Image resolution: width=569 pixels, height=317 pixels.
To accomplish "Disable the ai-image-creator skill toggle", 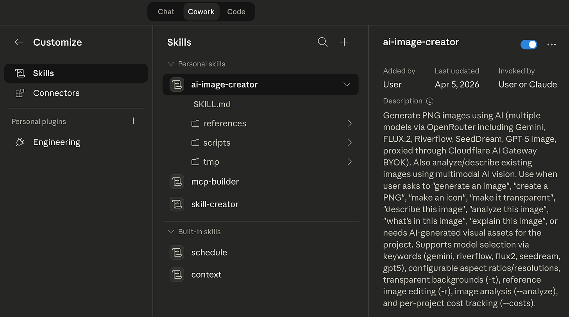I will tap(529, 45).
